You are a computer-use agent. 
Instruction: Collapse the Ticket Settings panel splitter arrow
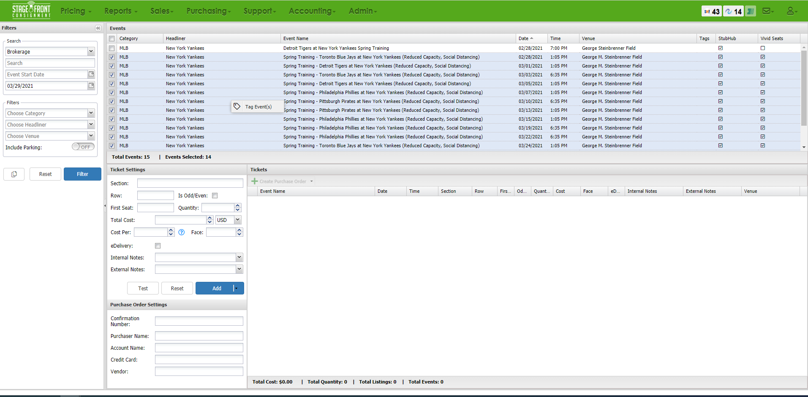105,206
